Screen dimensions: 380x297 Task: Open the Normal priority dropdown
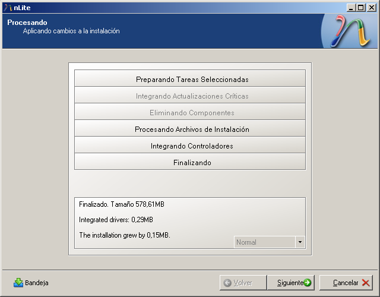(x=269, y=242)
